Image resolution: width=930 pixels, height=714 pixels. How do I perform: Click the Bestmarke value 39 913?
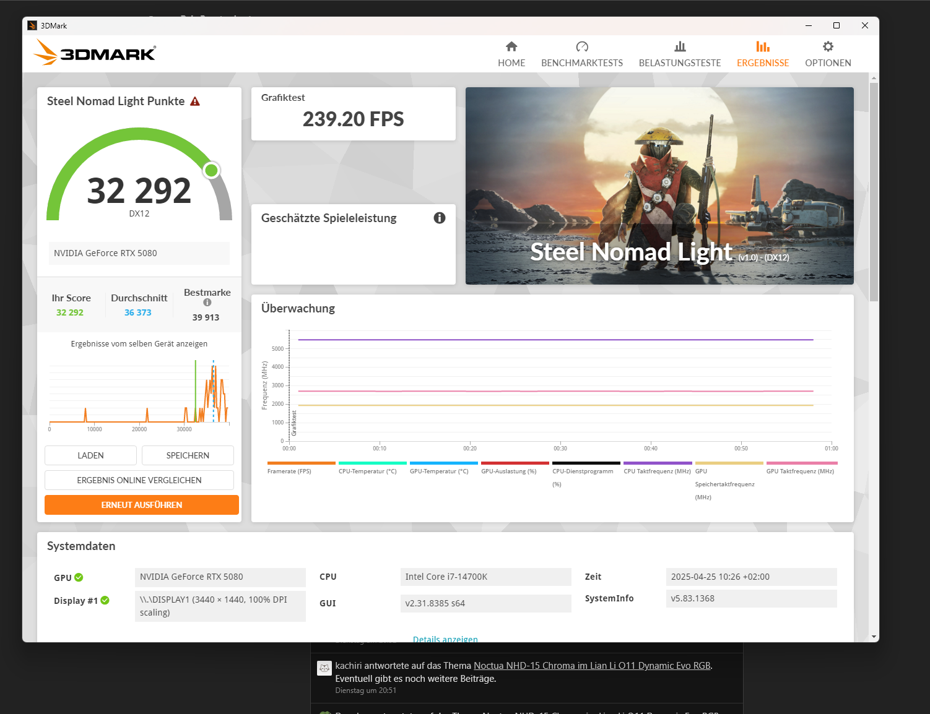click(206, 317)
